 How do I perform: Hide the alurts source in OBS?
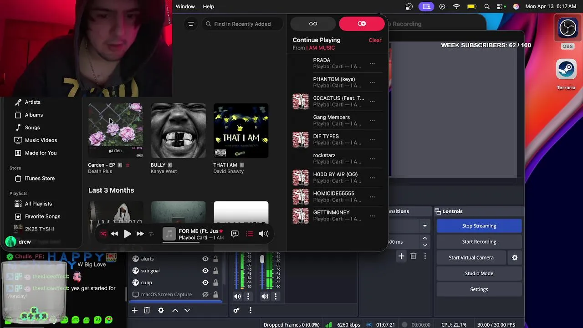click(205, 259)
